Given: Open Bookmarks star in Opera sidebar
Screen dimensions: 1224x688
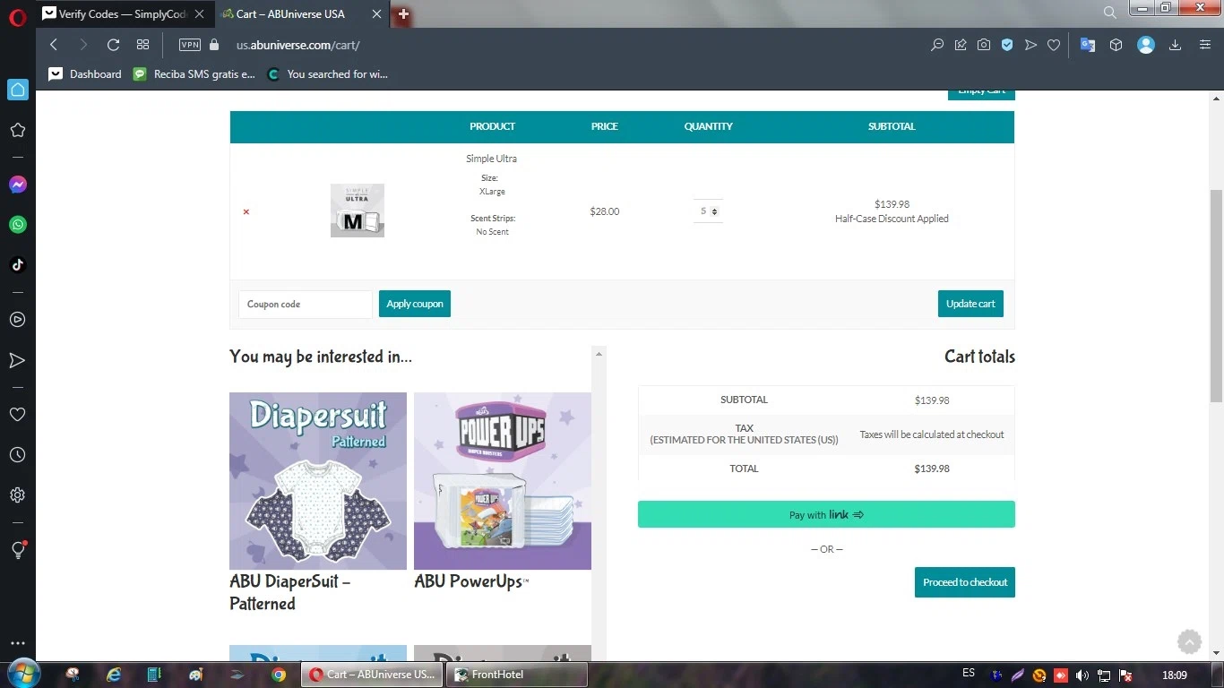Looking at the screenshot, I should pos(17,130).
